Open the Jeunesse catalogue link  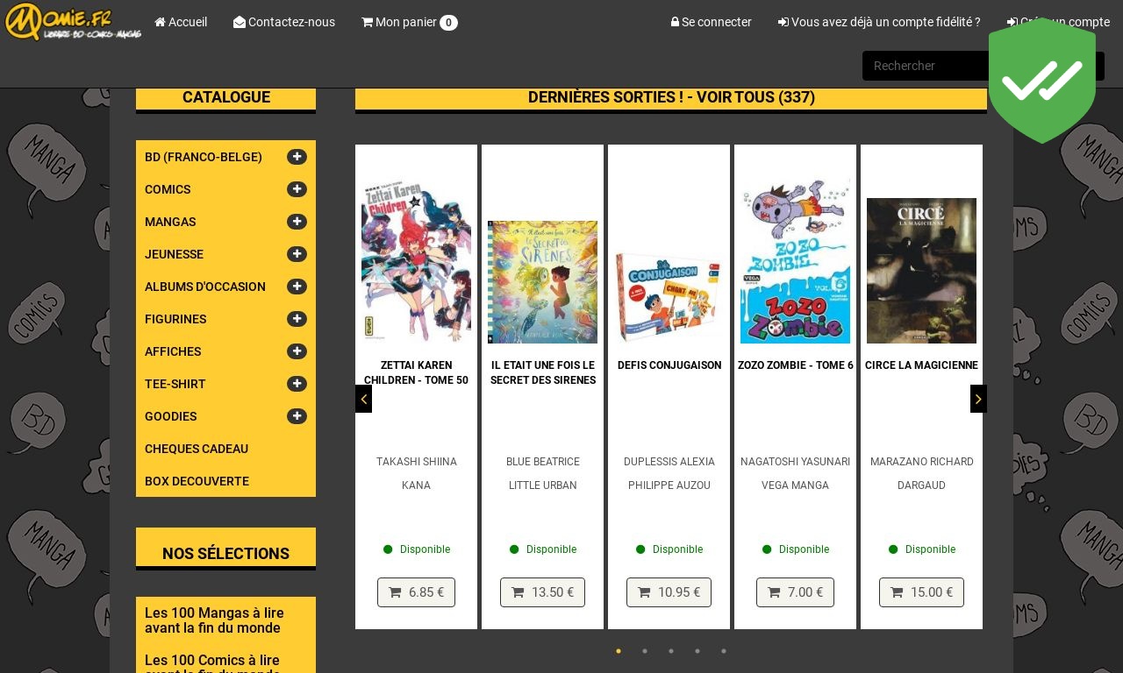point(174,254)
